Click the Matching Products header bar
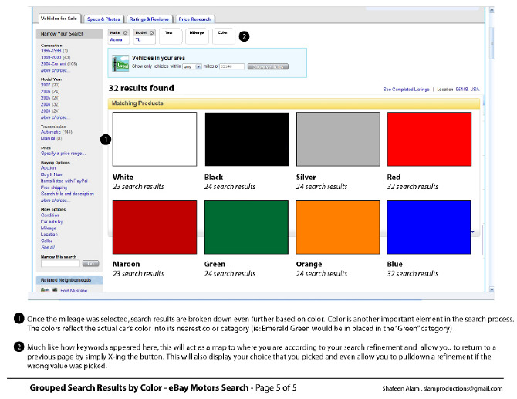Image resolution: width=517 pixels, height=399 pixels. [x=294, y=103]
